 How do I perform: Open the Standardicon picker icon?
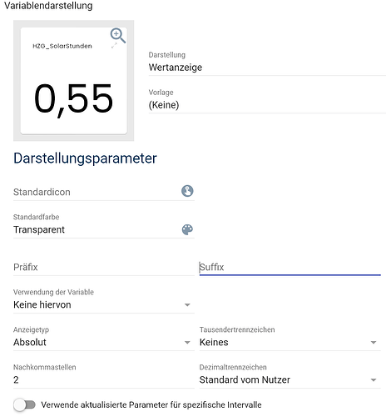pos(187,191)
